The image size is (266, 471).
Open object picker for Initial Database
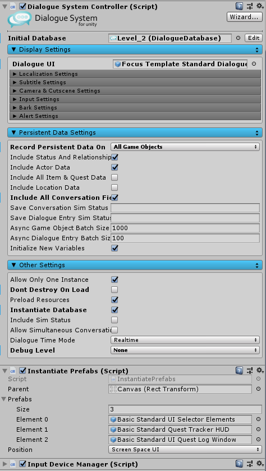[x=238, y=38]
